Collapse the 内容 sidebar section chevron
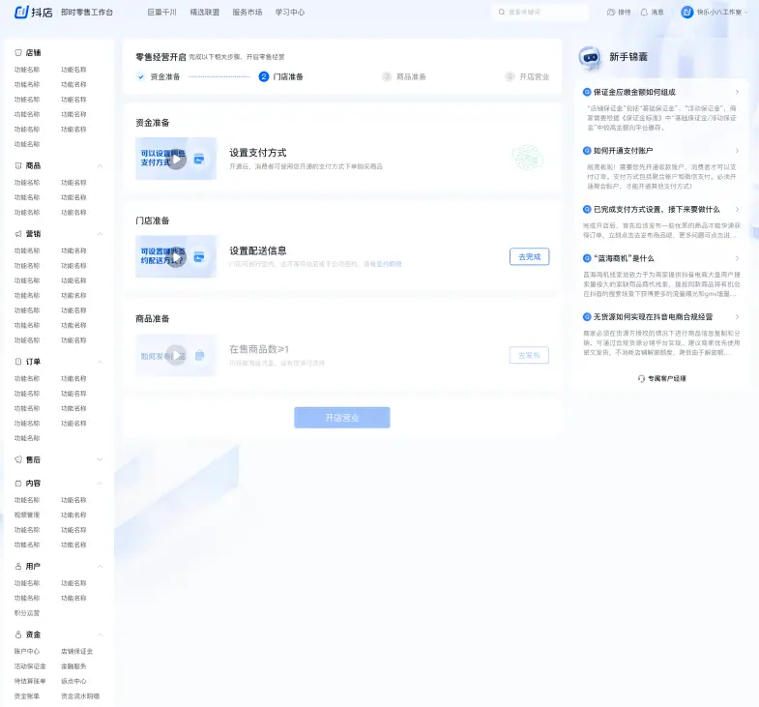The width and height of the screenshot is (759, 707). point(100,484)
